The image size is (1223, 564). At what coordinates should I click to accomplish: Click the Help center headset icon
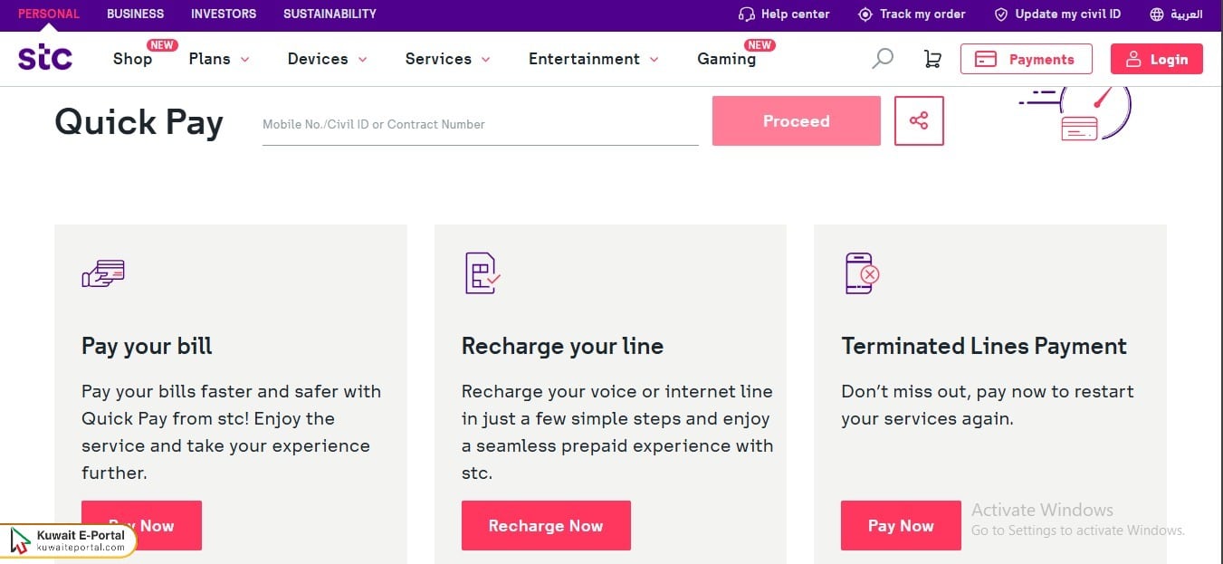coord(747,14)
